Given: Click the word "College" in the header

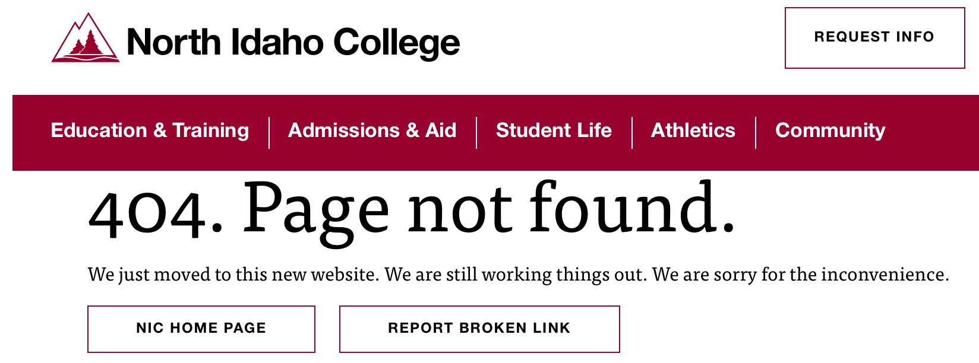Looking at the screenshot, I should pos(396,43).
